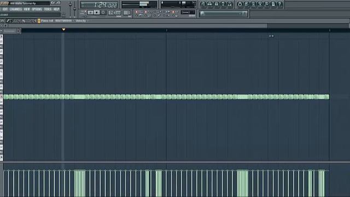Image resolution: width=350 pixels, height=197 pixels.
Task: Open the pattern selector box above piano keys
Action: pyautogui.click(x=10, y=31)
